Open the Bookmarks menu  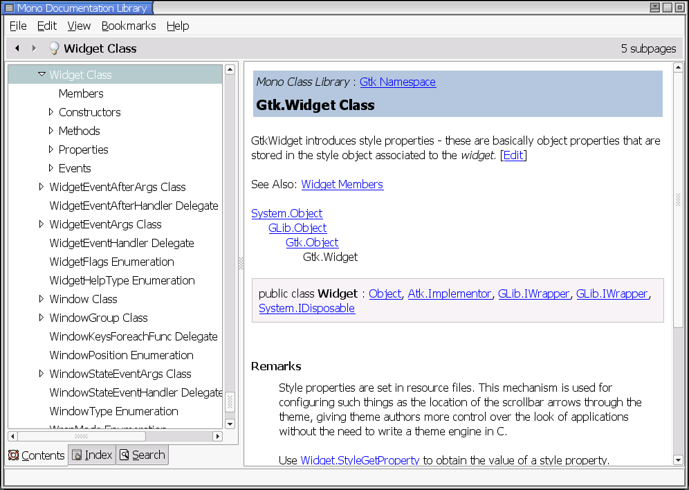click(x=128, y=26)
